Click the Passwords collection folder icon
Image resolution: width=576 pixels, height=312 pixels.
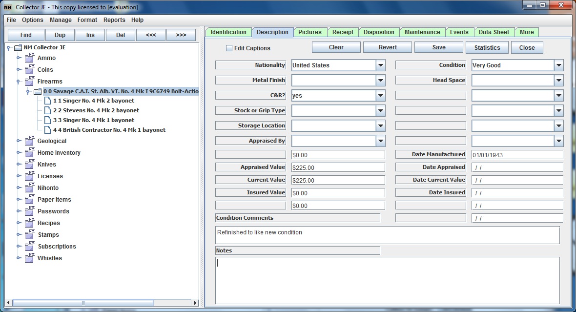point(29,211)
